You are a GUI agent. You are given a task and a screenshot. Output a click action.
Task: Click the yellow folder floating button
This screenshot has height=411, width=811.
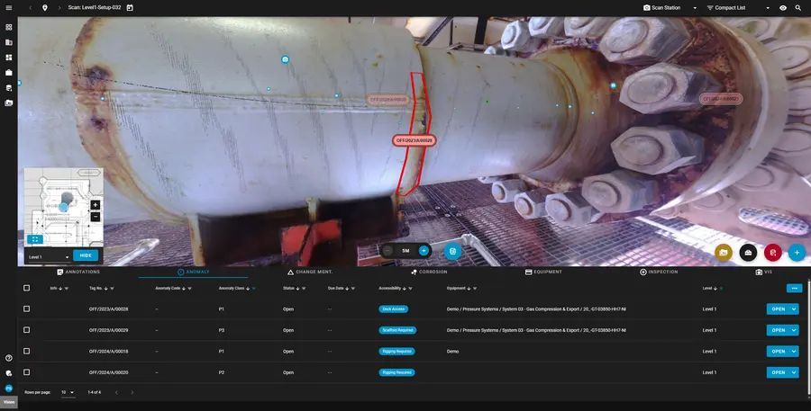(x=724, y=253)
